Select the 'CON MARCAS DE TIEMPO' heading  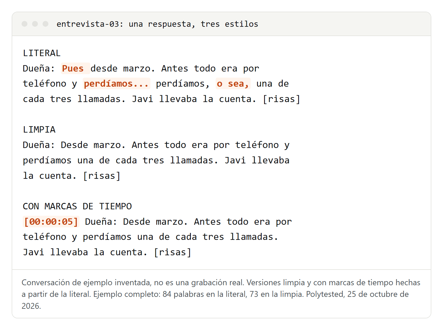pyautogui.click(x=77, y=206)
